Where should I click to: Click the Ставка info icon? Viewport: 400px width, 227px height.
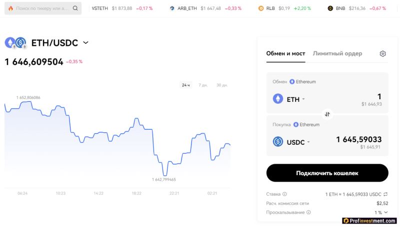284,194
